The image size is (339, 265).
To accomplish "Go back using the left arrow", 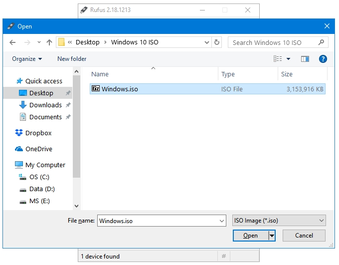I will click(12, 42).
